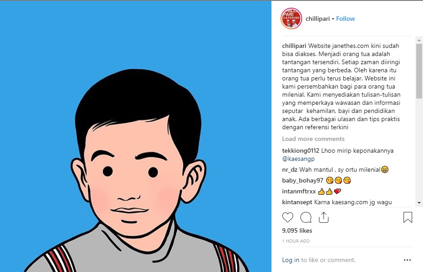Open the three-dot more options menu
This screenshot has width=423, height=272.
point(407,260)
